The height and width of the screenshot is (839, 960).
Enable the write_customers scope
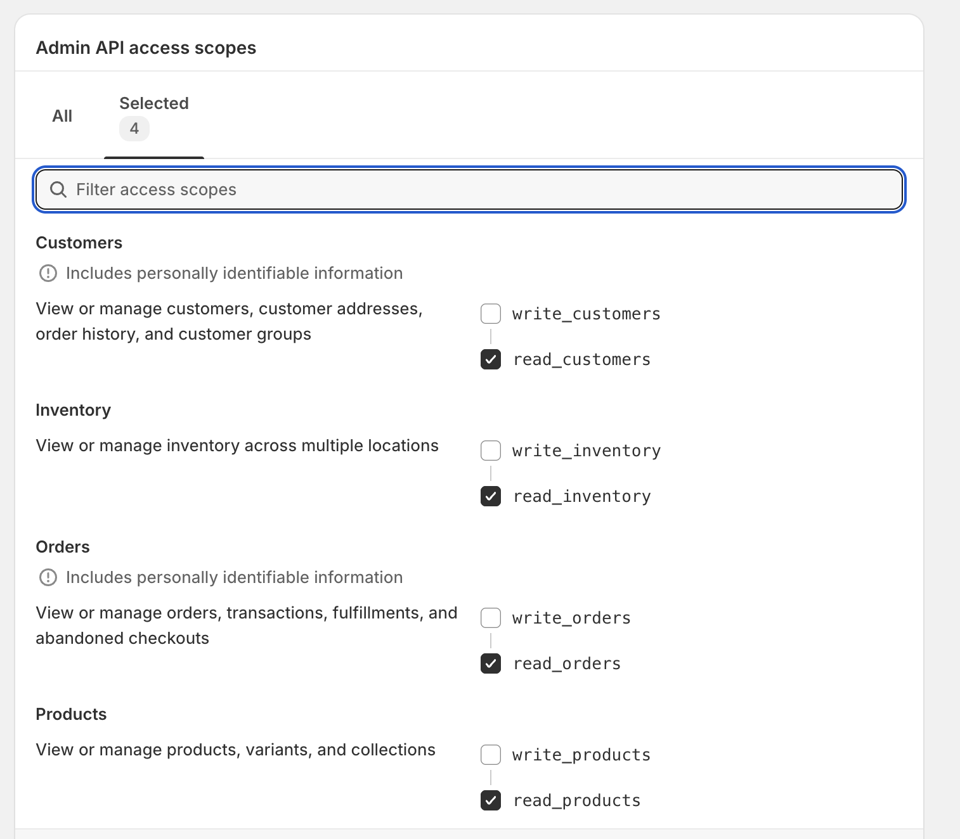coord(490,313)
